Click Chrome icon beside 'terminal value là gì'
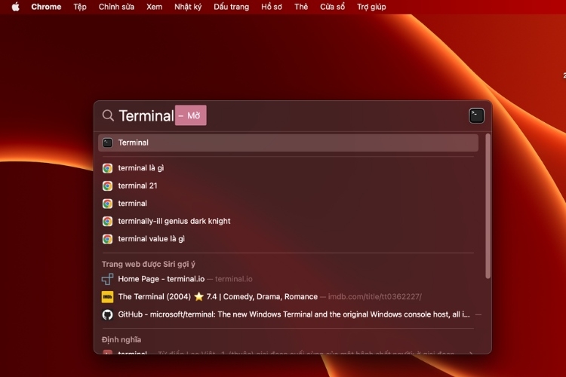 [108, 239]
